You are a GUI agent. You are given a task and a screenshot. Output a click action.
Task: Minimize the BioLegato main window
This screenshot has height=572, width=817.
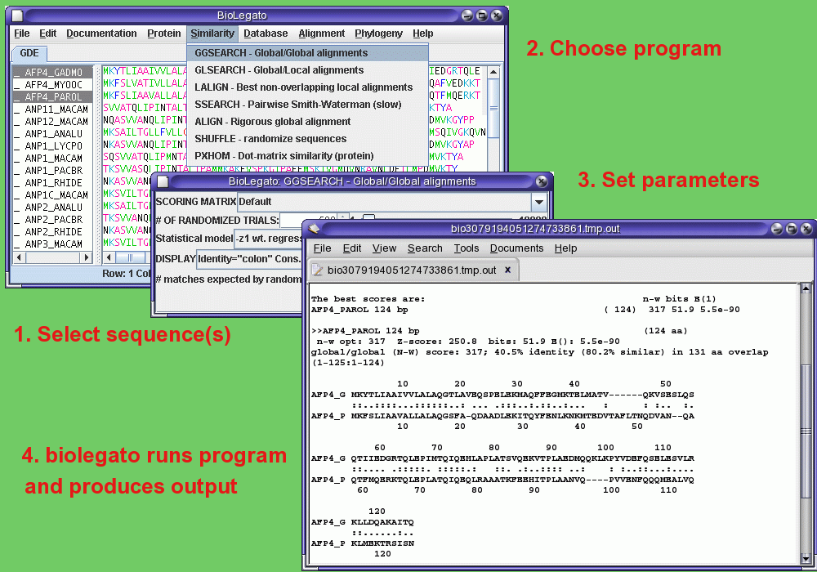(x=467, y=16)
